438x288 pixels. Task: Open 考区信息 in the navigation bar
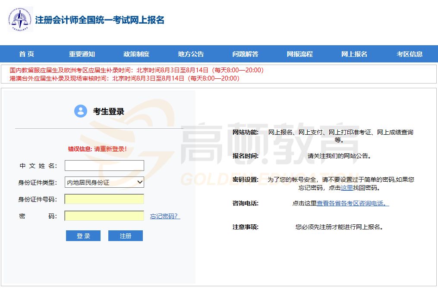coord(410,54)
